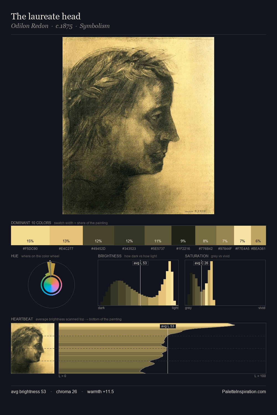The width and height of the screenshot is (277, 415).
Task: Click the title 'The laureate head'
Action: coord(46,16)
